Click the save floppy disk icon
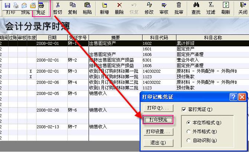Screen dimensions: 249x152 click(x=7, y=6)
